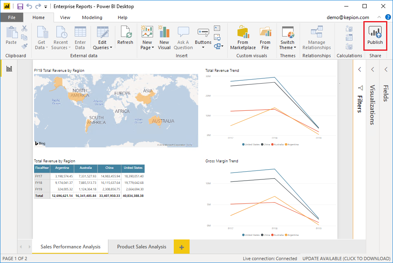Click New Quick Measure icon in Calculations
The image size is (393, 263).
(349, 47)
